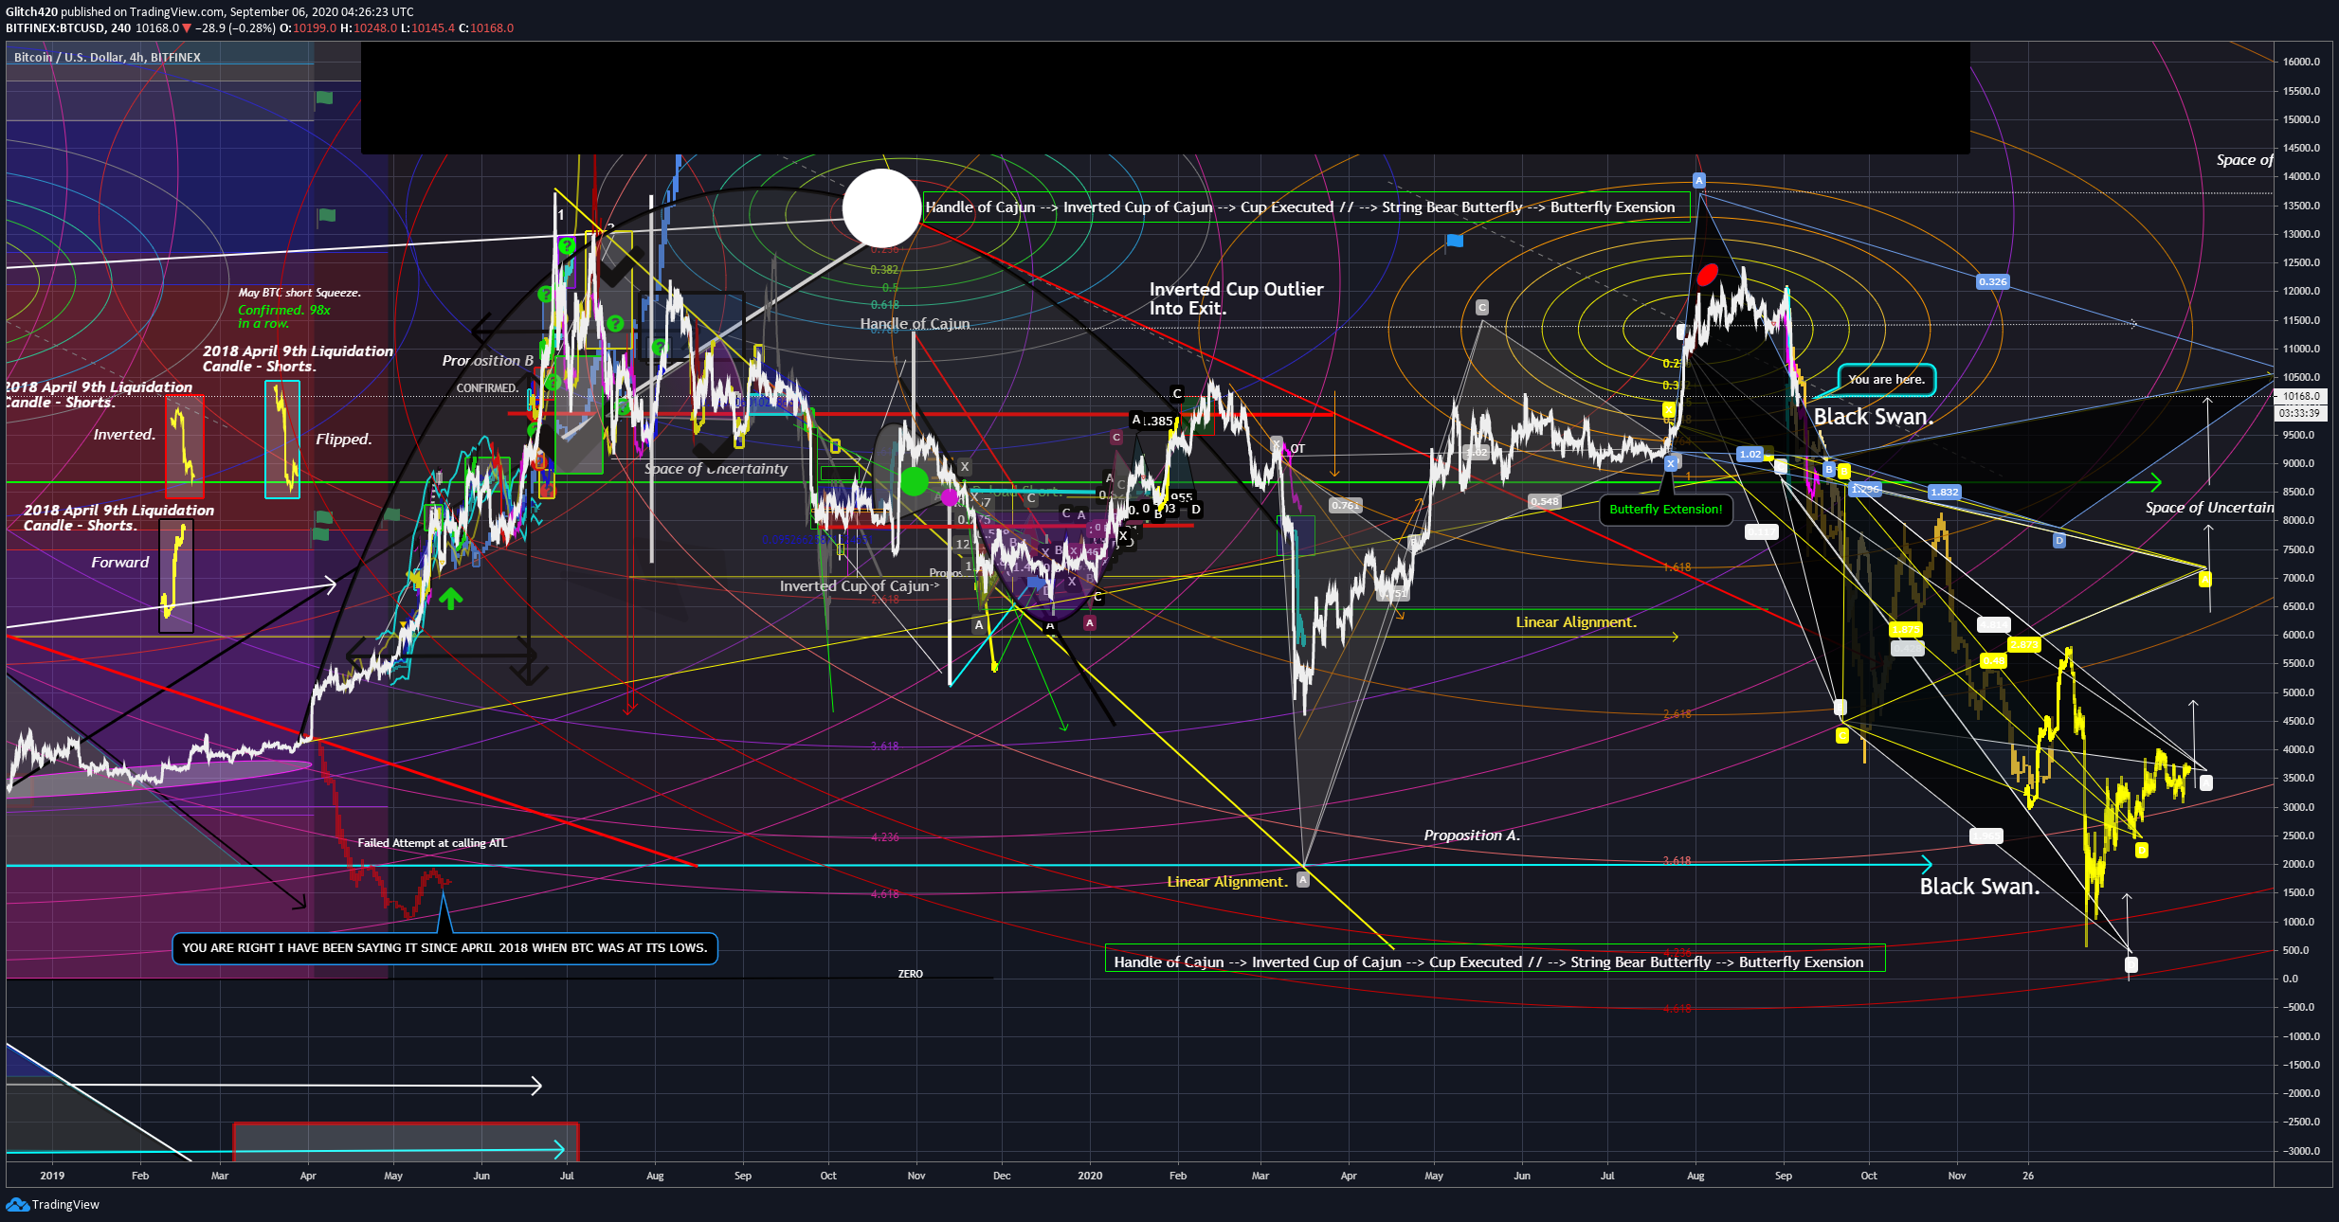The height and width of the screenshot is (1222, 2339).
Task: Click the 'Glitch420 published on TradingView.com' line
Action: pos(209,11)
